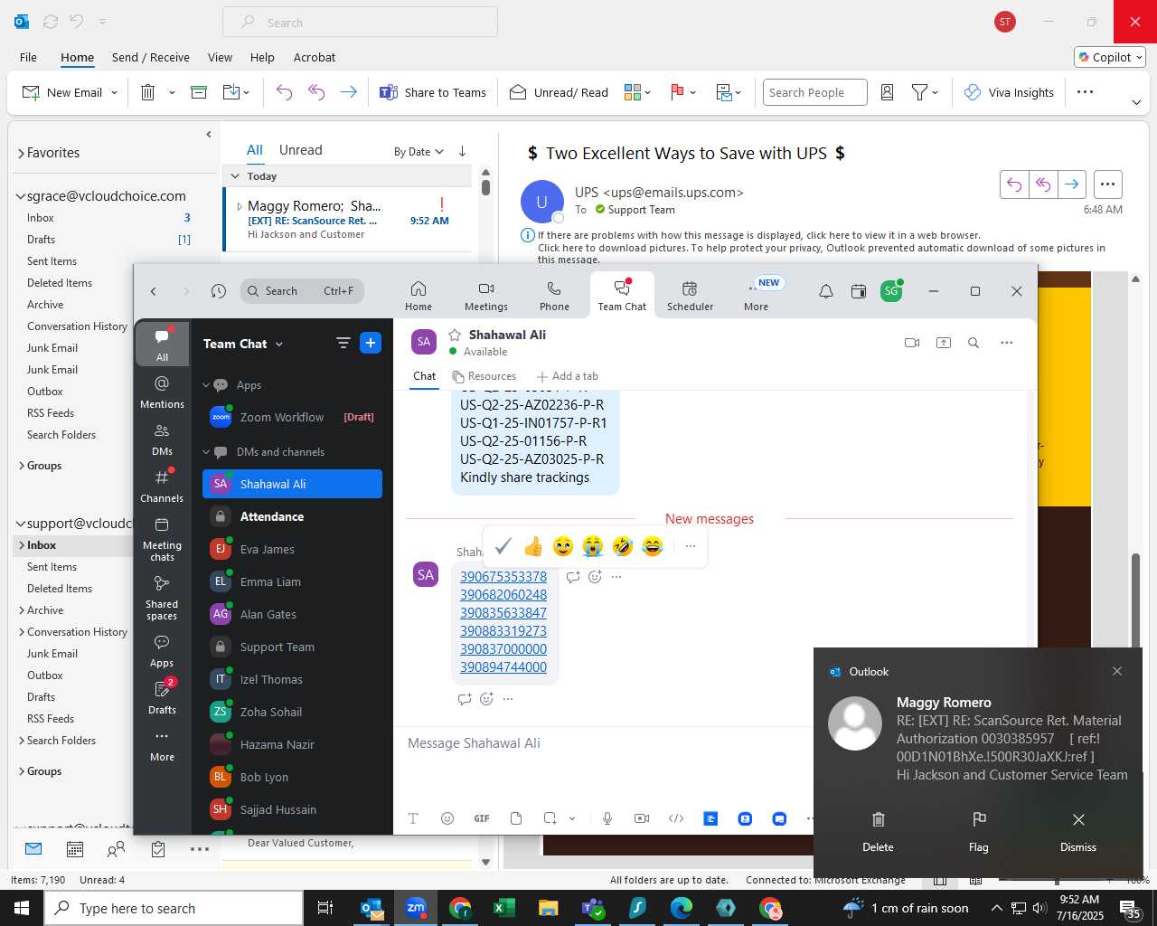1157x926 pixels.
Task: Click Share to Teams button
Action: click(x=433, y=92)
